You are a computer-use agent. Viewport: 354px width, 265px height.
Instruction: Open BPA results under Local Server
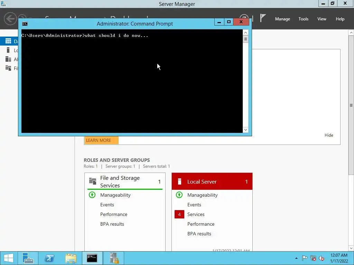coord(199,234)
